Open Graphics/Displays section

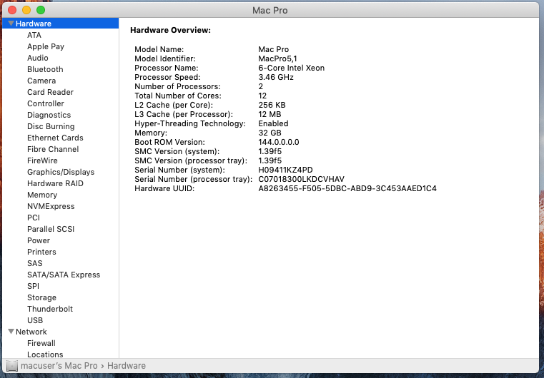click(61, 172)
